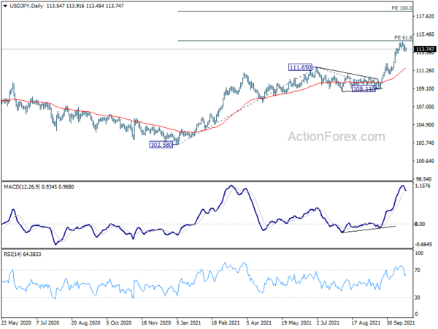Click the date label 18 Nov 2020
This screenshot has height=329, width=438.
[156, 323]
